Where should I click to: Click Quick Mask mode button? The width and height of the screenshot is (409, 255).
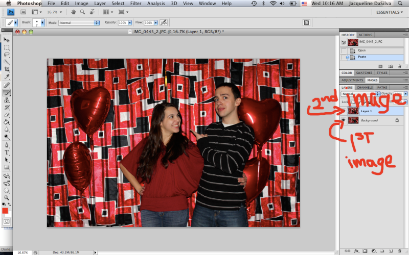pos(7,221)
